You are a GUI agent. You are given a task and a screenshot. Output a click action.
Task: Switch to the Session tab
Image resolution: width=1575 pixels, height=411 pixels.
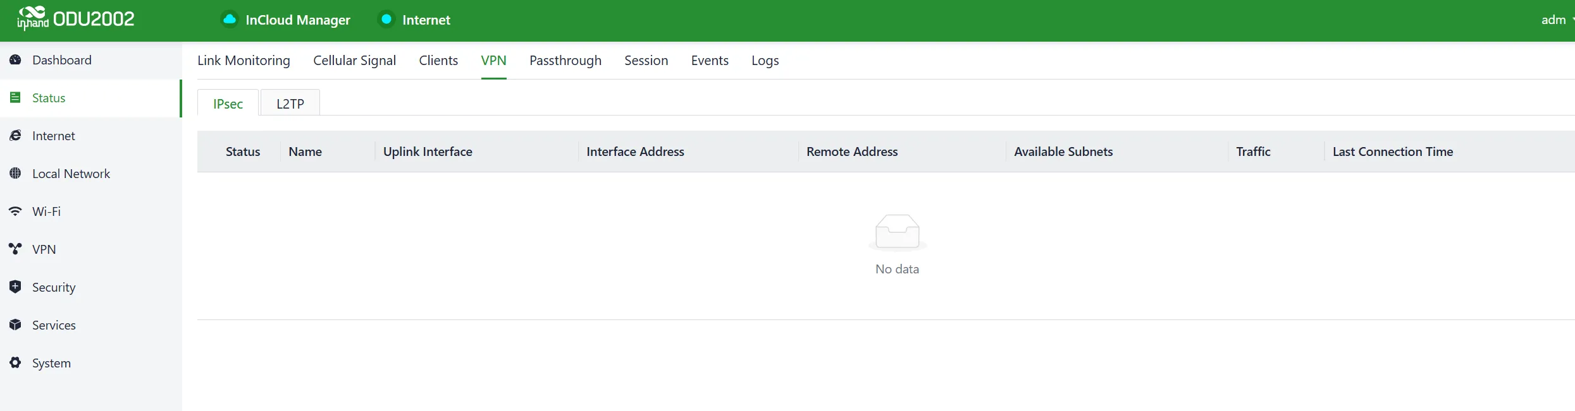(x=646, y=61)
